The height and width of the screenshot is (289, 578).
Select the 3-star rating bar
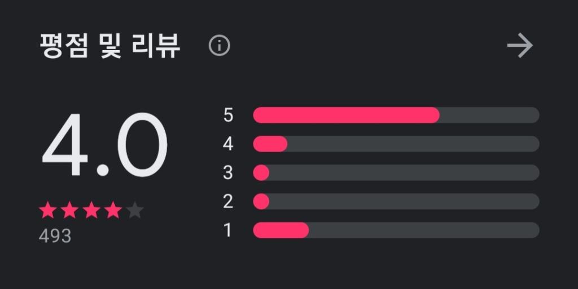click(396, 172)
